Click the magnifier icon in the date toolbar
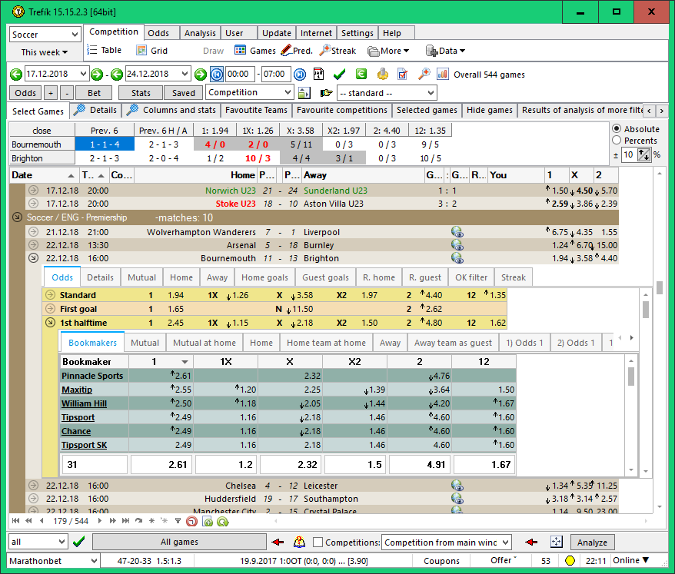 click(423, 75)
